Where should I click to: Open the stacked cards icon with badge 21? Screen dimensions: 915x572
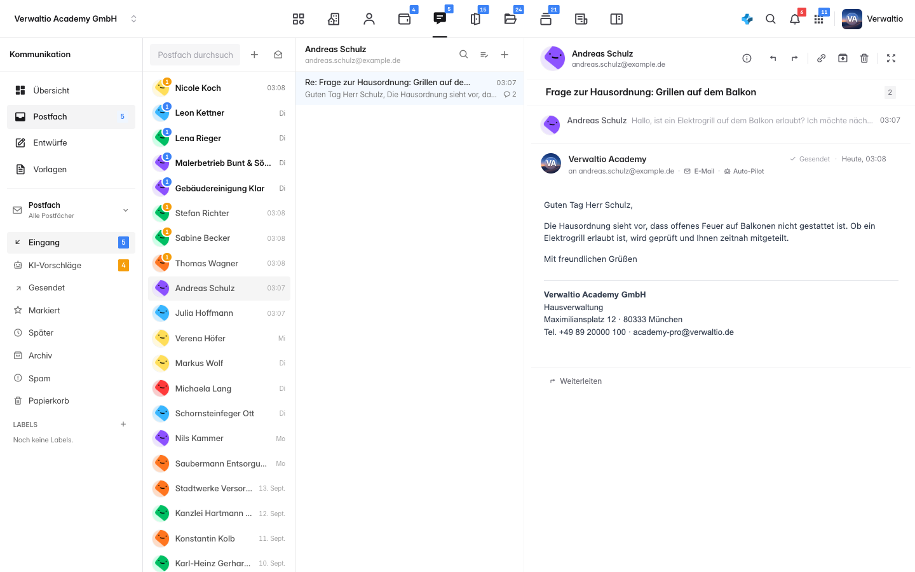(546, 19)
